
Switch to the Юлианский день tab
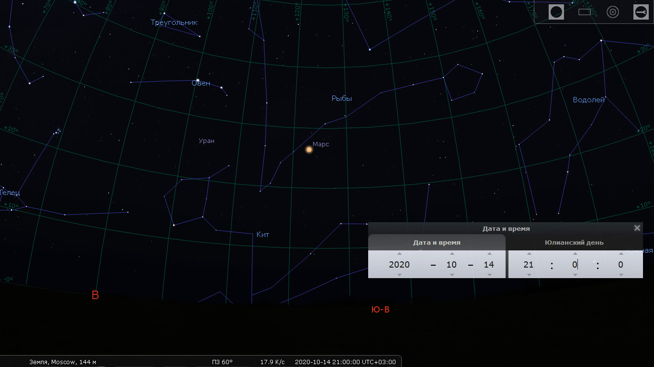point(574,242)
